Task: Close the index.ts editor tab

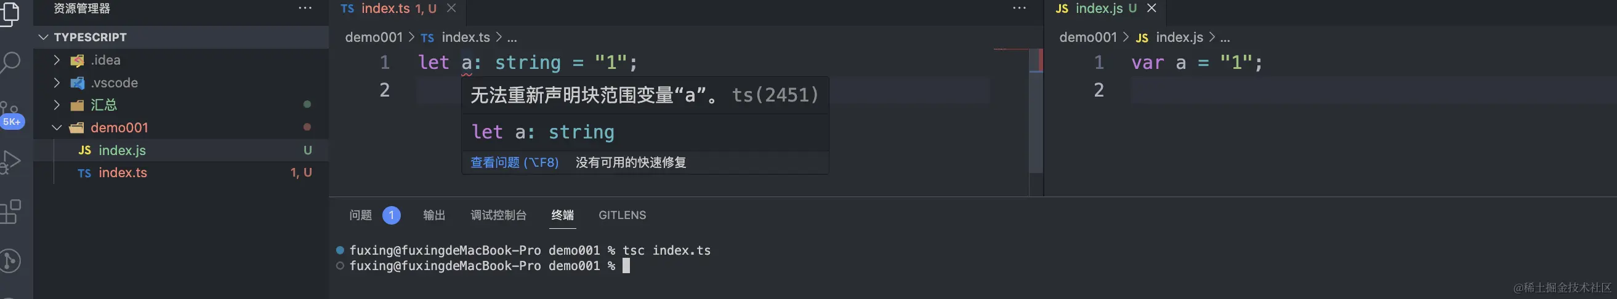Action: (x=451, y=8)
